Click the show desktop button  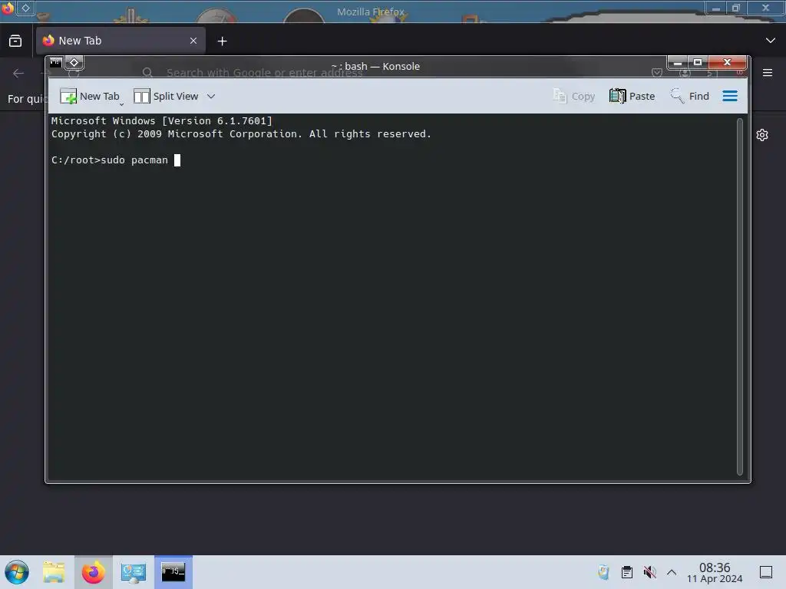click(766, 572)
